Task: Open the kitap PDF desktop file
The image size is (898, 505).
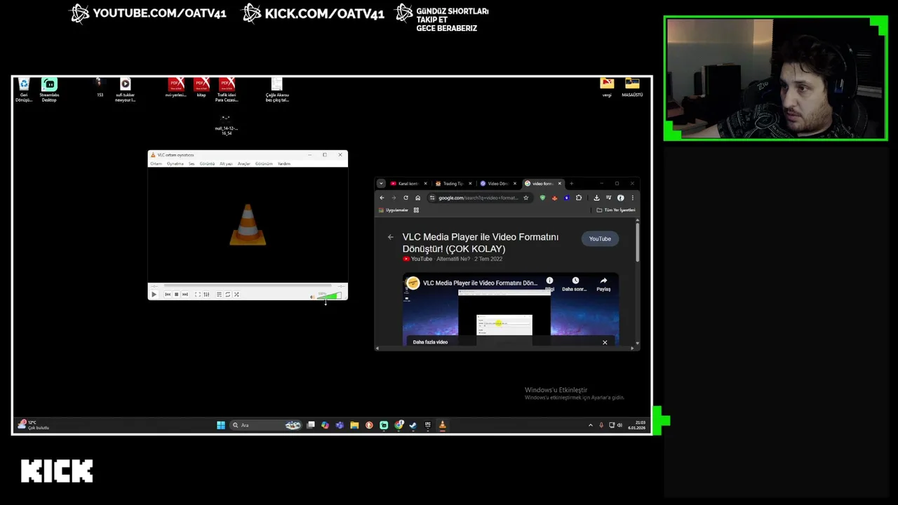Action: click(x=201, y=88)
